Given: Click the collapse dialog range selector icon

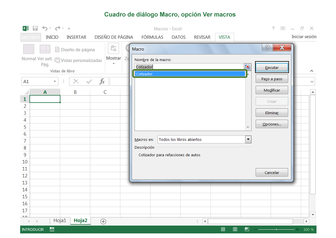Looking at the screenshot, I should (247, 67).
